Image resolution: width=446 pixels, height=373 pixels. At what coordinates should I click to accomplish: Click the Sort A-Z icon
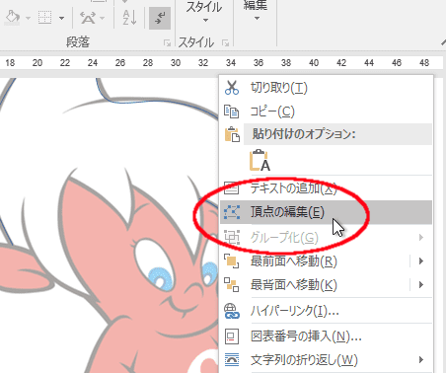coord(129,18)
